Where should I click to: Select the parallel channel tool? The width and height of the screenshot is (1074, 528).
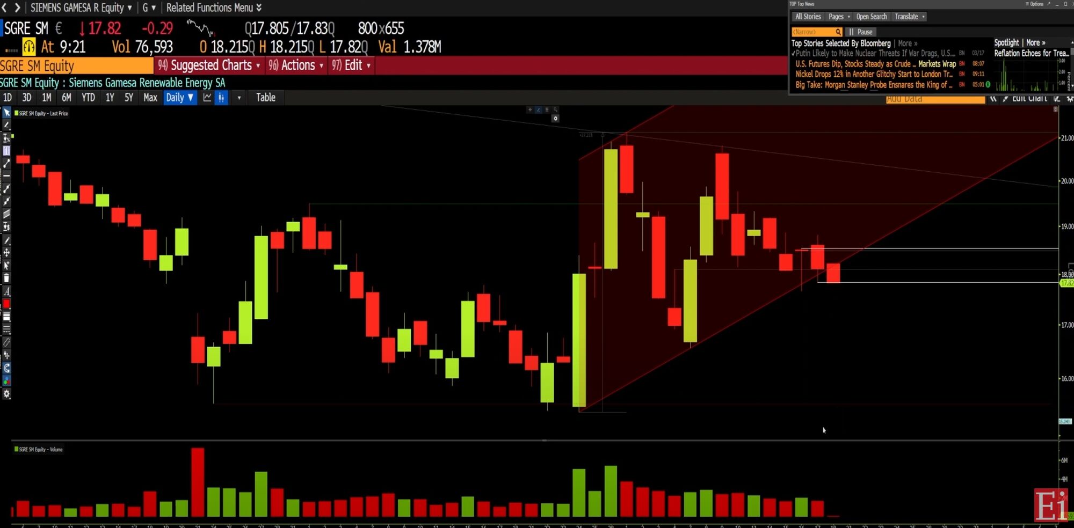pos(6,214)
